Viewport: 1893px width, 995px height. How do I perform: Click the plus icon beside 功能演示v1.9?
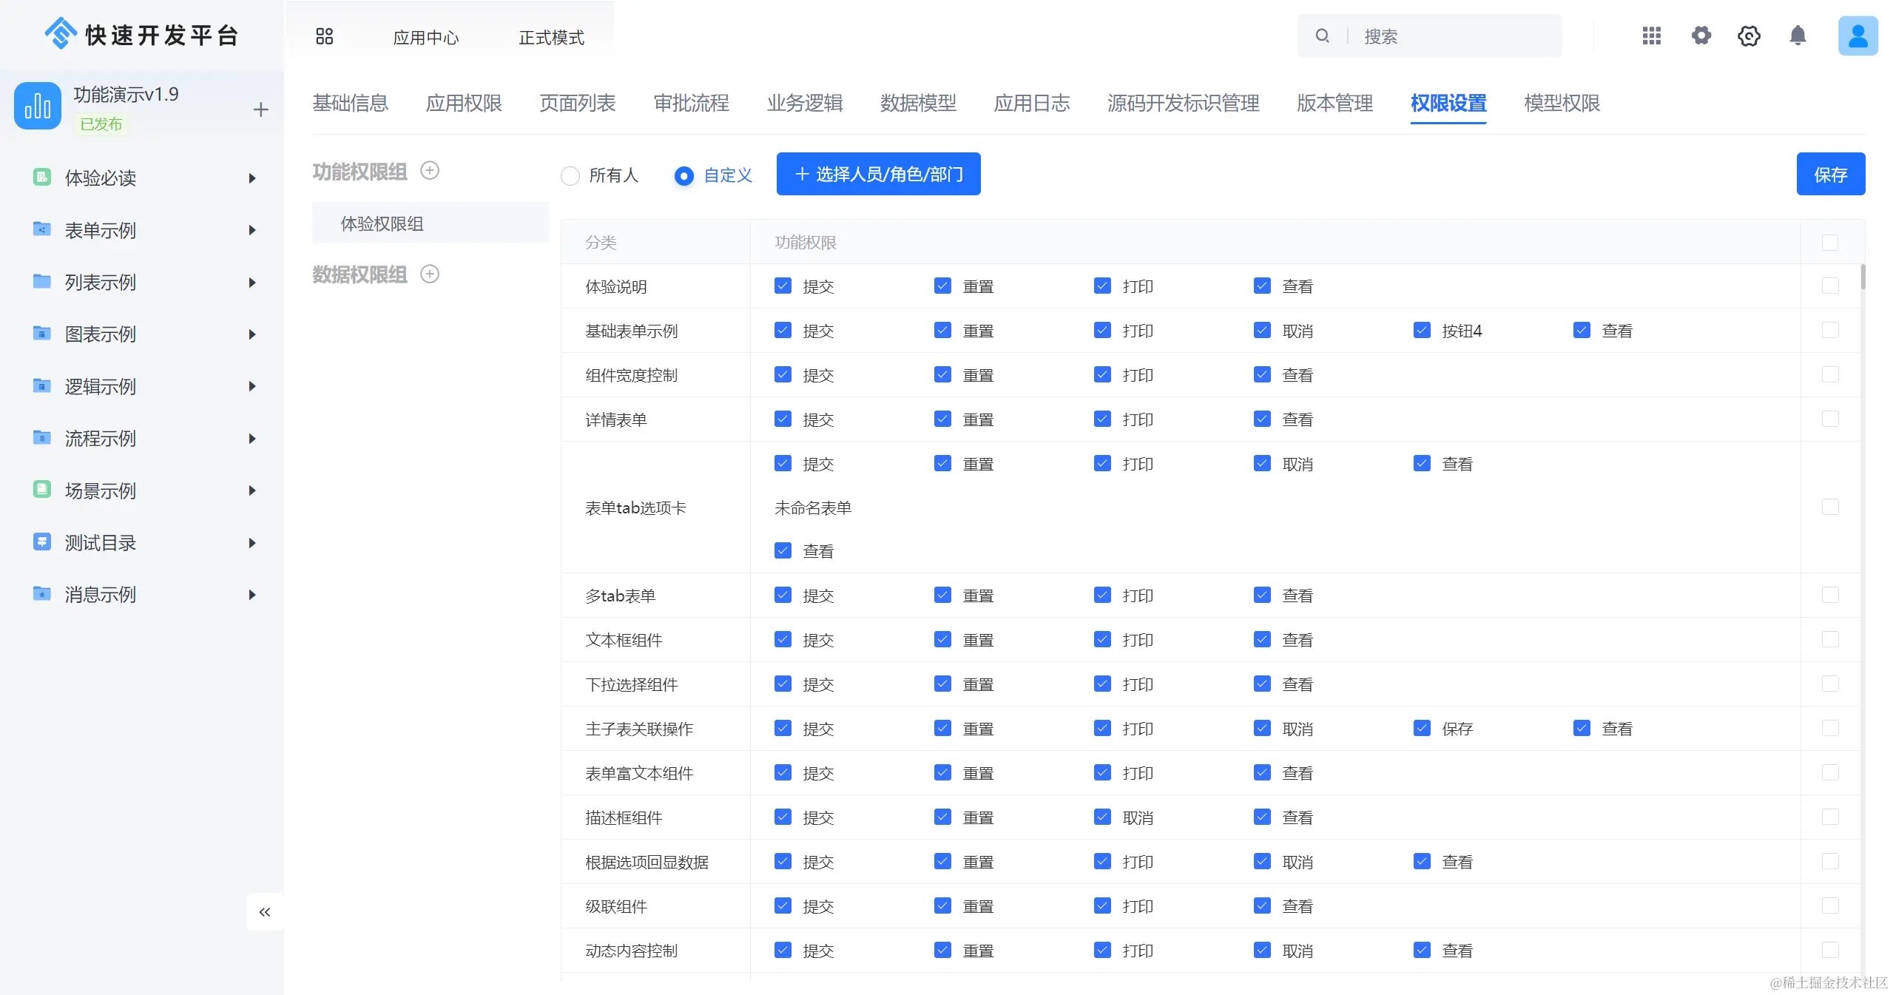point(260,110)
